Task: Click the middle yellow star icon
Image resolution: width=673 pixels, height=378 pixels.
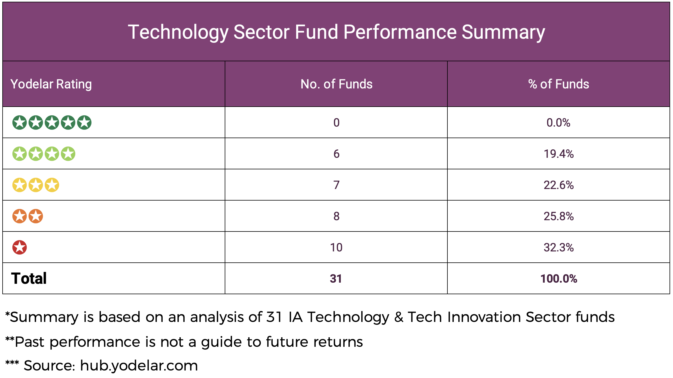Action: pos(36,185)
